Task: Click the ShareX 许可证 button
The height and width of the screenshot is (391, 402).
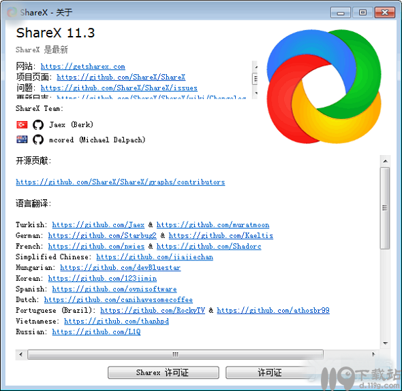Action: click(164, 373)
